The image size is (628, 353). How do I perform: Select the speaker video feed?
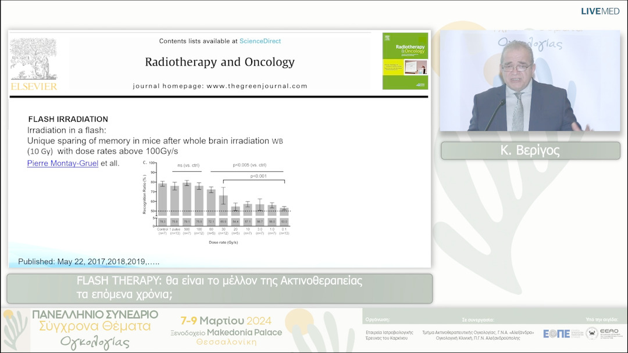pos(530,80)
